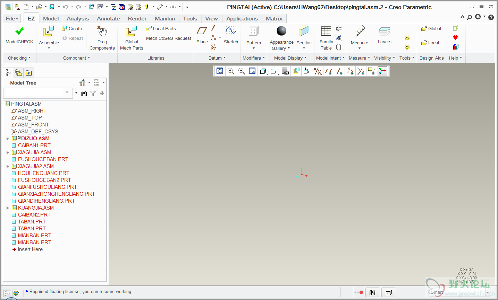Expand XIAGUJIA.ASM node
The height and width of the screenshot is (300, 498).
(x=8, y=152)
